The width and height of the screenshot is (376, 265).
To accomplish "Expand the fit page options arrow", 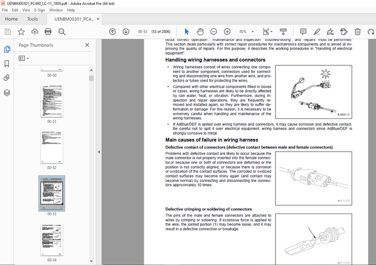I will coord(272,32).
